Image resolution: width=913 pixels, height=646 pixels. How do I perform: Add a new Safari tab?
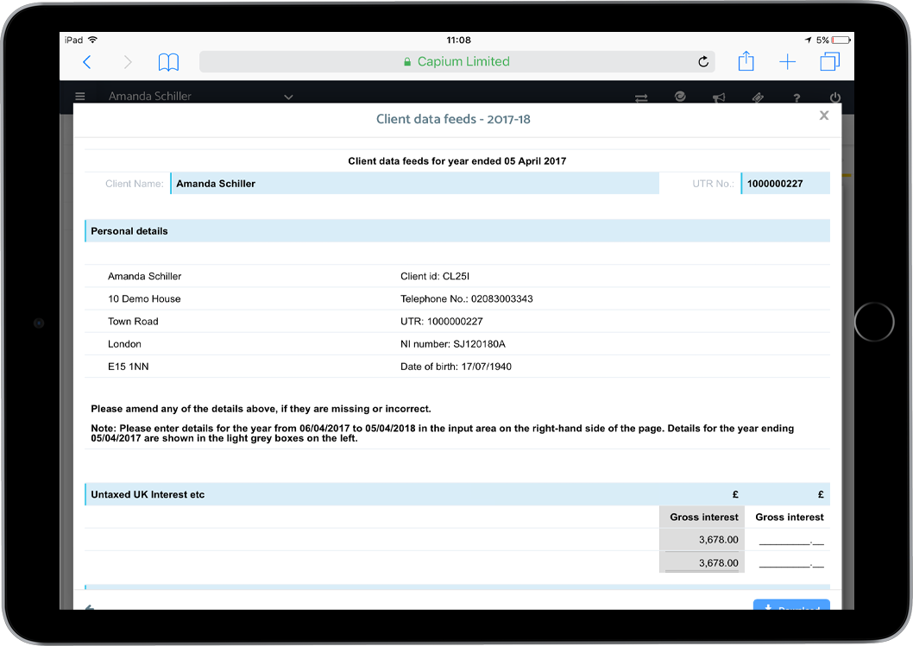tap(787, 62)
